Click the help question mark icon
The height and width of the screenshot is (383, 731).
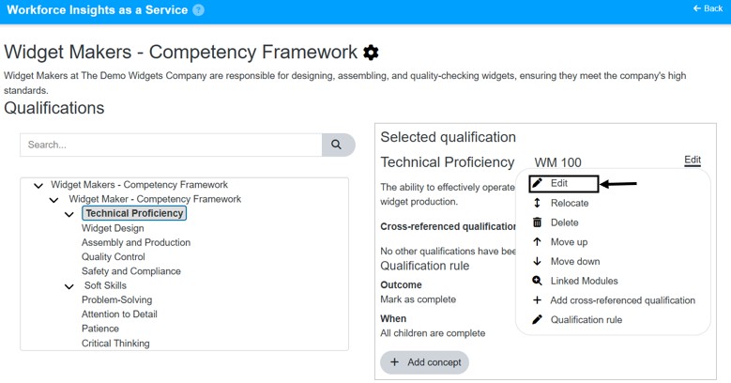click(x=199, y=9)
